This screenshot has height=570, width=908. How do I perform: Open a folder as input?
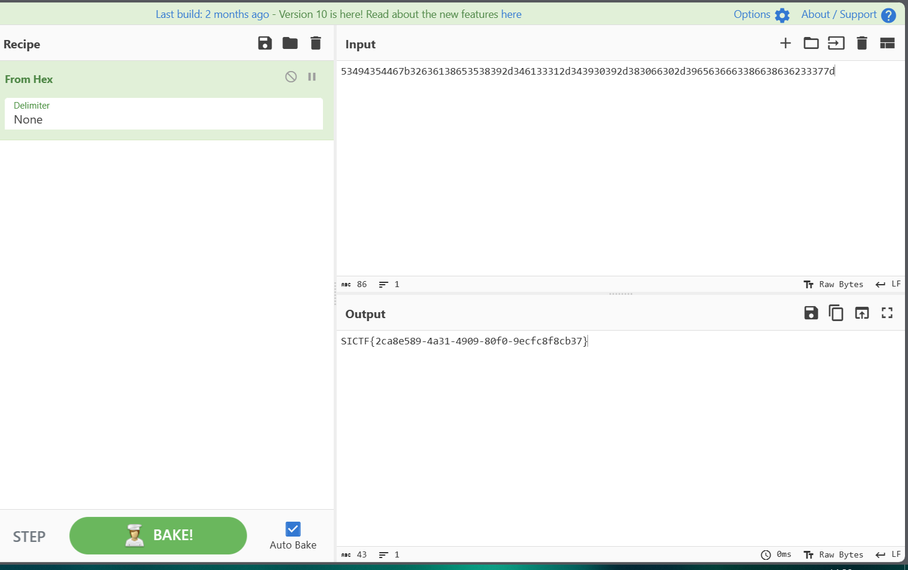[x=811, y=43]
